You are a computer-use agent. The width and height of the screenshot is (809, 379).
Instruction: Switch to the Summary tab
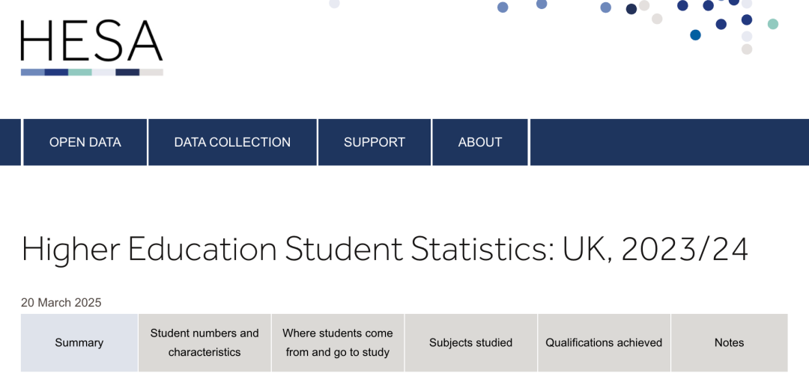pos(79,343)
